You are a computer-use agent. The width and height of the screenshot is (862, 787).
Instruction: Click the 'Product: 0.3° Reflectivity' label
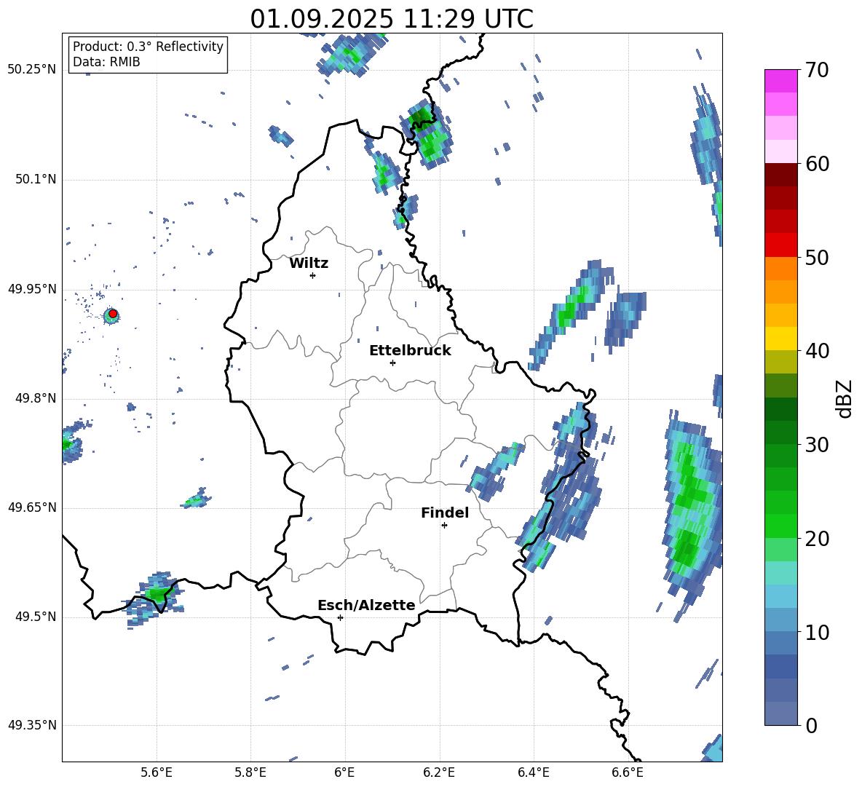148,46
